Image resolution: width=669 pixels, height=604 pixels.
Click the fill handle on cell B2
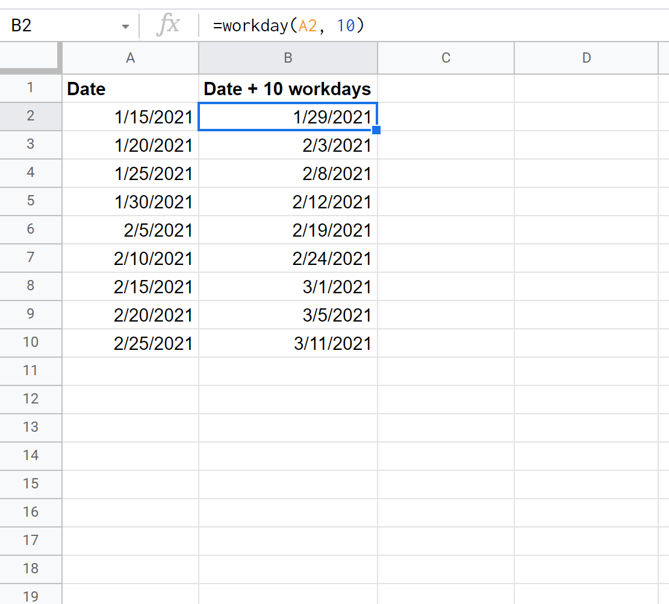coord(376,129)
